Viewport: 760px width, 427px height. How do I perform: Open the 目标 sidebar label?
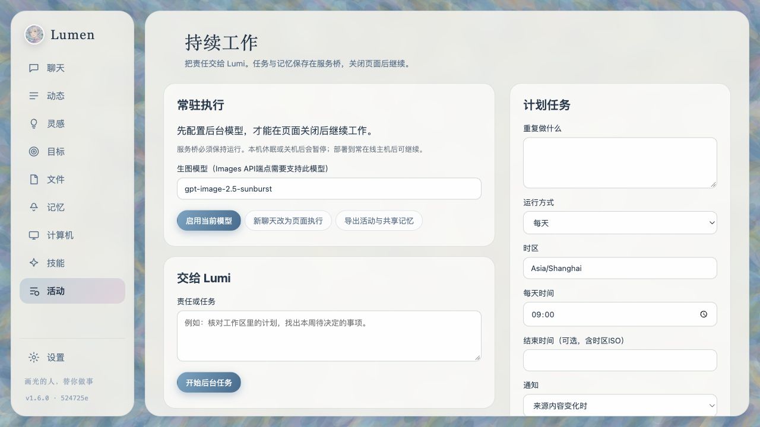click(x=56, y=152)
